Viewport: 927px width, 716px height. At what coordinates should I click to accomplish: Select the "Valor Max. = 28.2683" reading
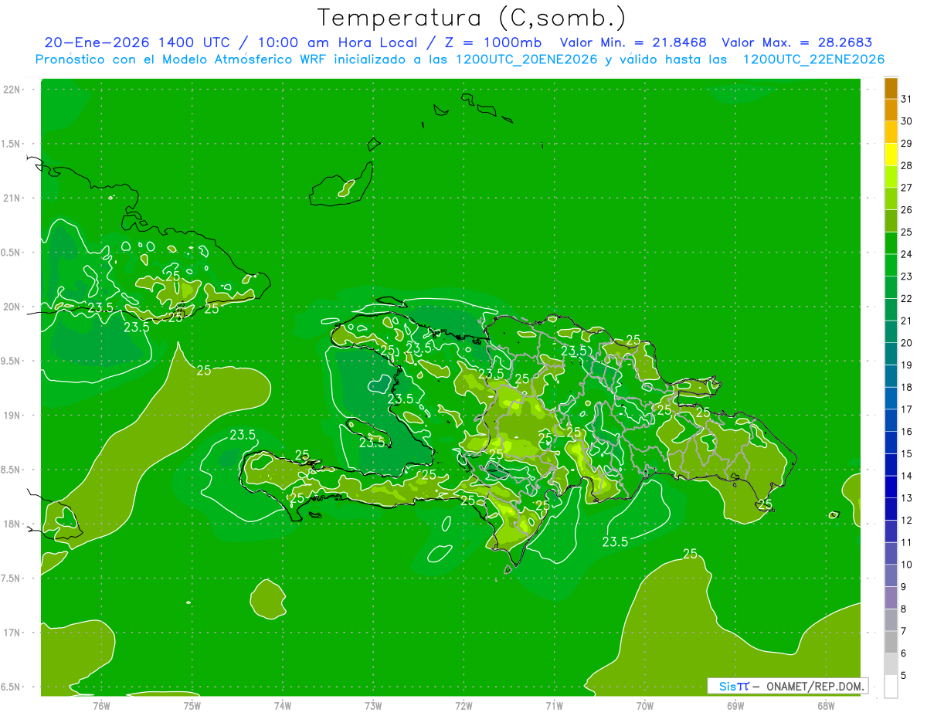(x=797, y=42)
